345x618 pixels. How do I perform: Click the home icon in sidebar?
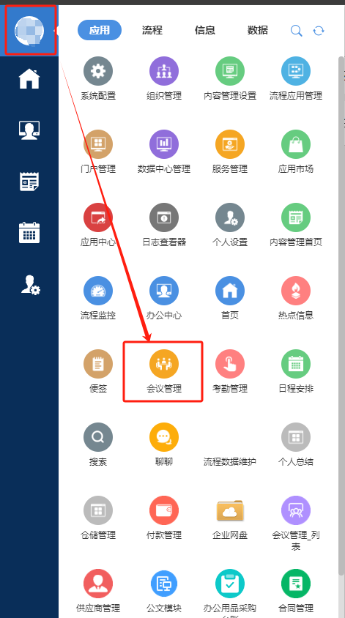(x=29, y=79)
